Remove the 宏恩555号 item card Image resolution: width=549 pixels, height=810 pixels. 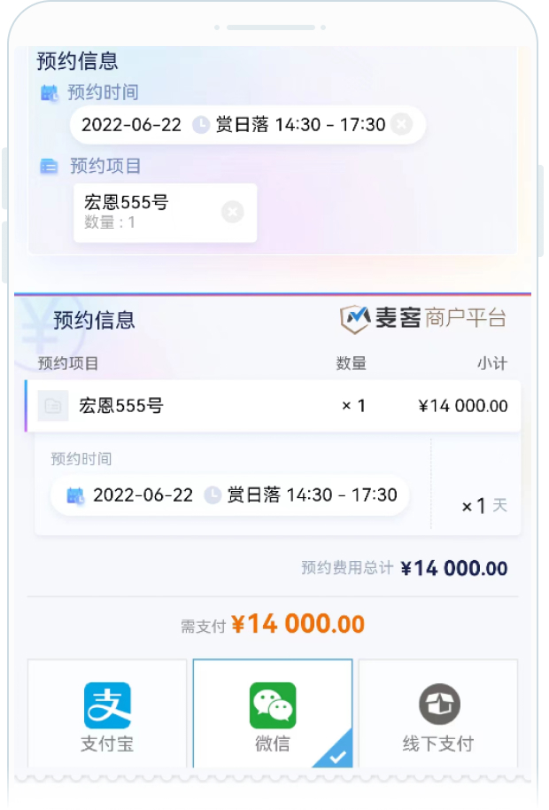point(232,212)
